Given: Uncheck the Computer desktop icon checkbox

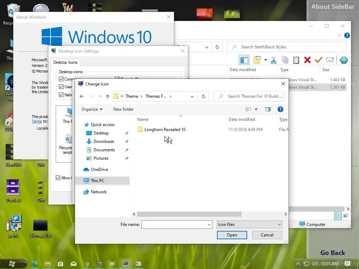Looking at the screenshot, I should click(x=61, y=79).
